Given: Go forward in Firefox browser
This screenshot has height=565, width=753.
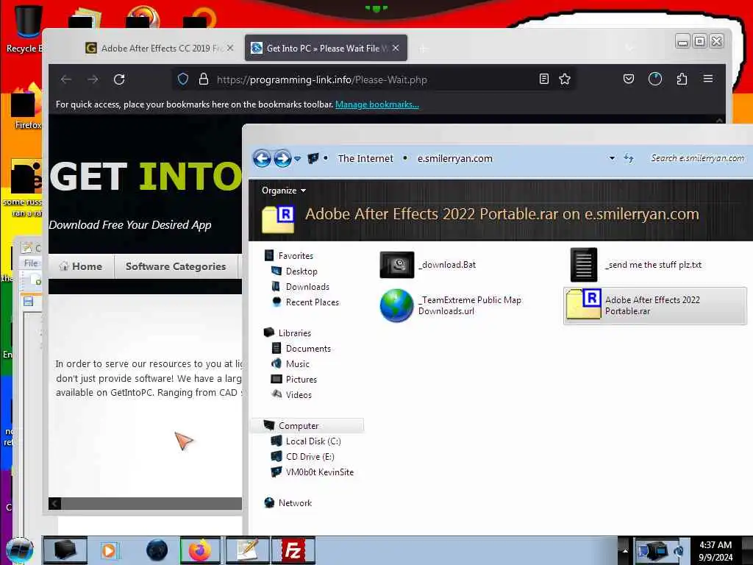Looking at the screenshot, I should click(x=93, y=79).
